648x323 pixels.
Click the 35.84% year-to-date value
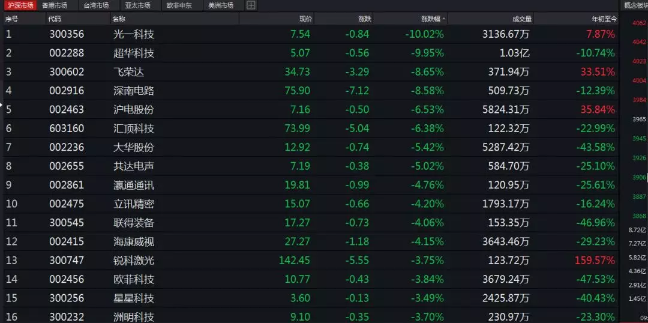tap(598, 110)
